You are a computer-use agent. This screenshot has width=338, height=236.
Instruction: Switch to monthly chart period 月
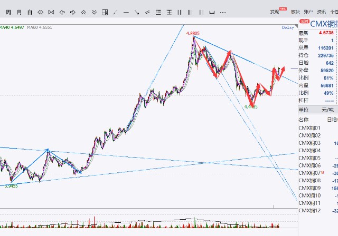[x=19, y=12]
